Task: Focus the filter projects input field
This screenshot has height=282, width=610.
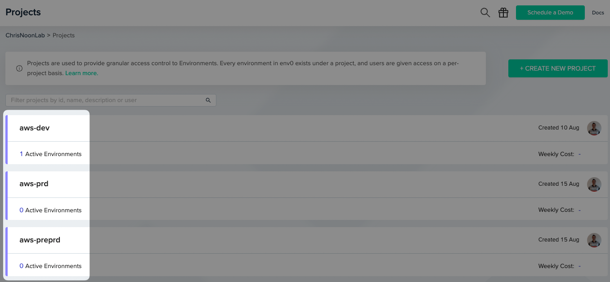Action: (106, 100)
